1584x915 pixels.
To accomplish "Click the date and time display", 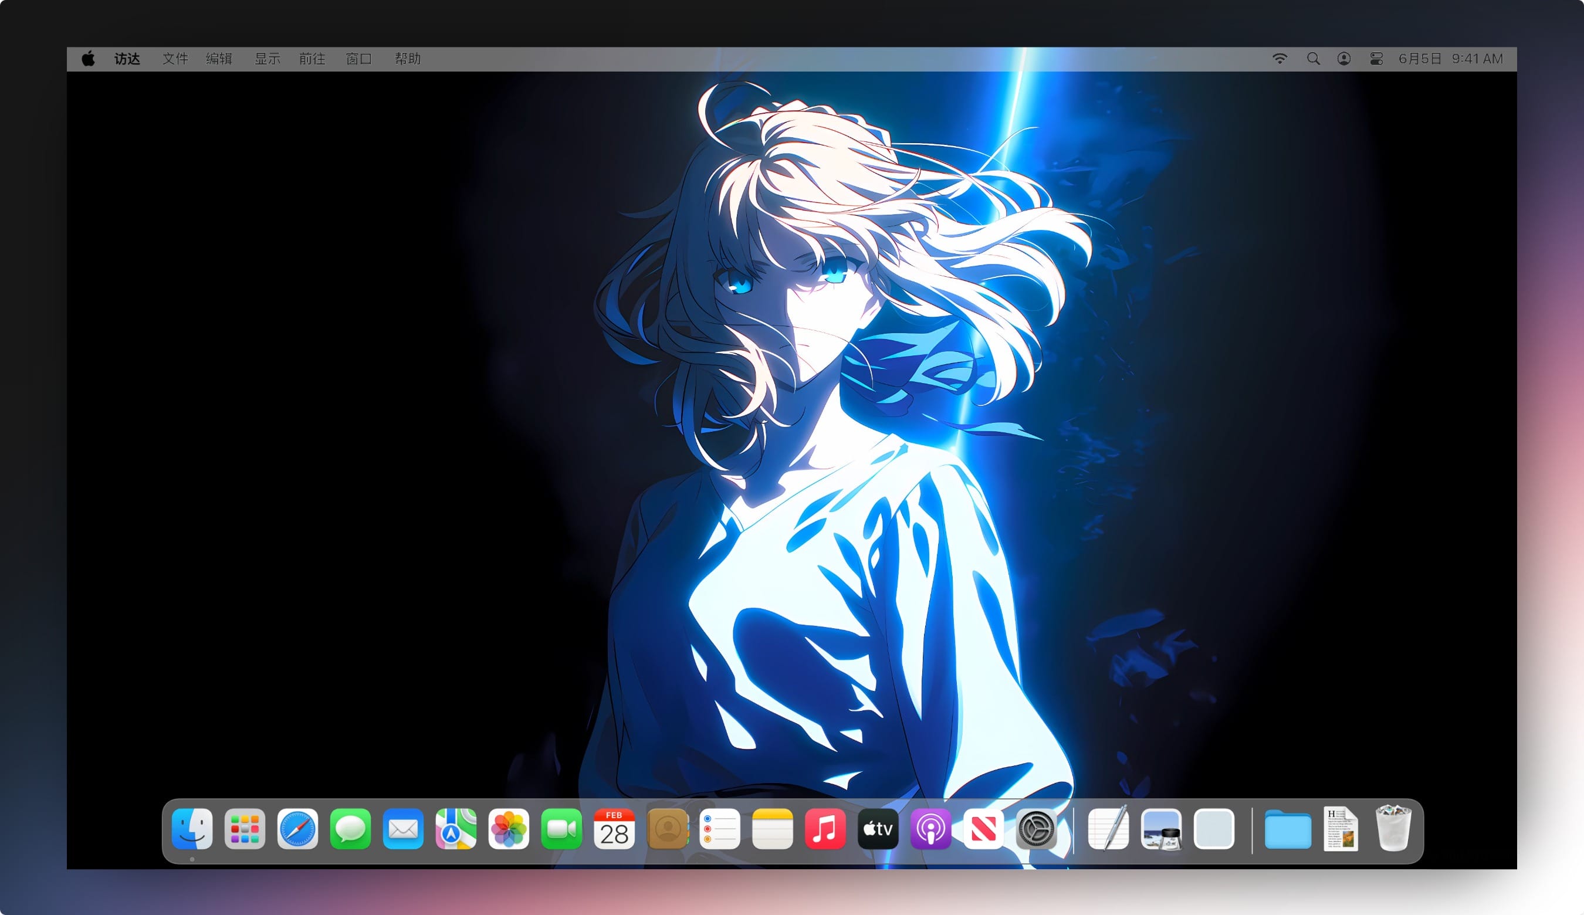I will click(x=1450, y=59).
